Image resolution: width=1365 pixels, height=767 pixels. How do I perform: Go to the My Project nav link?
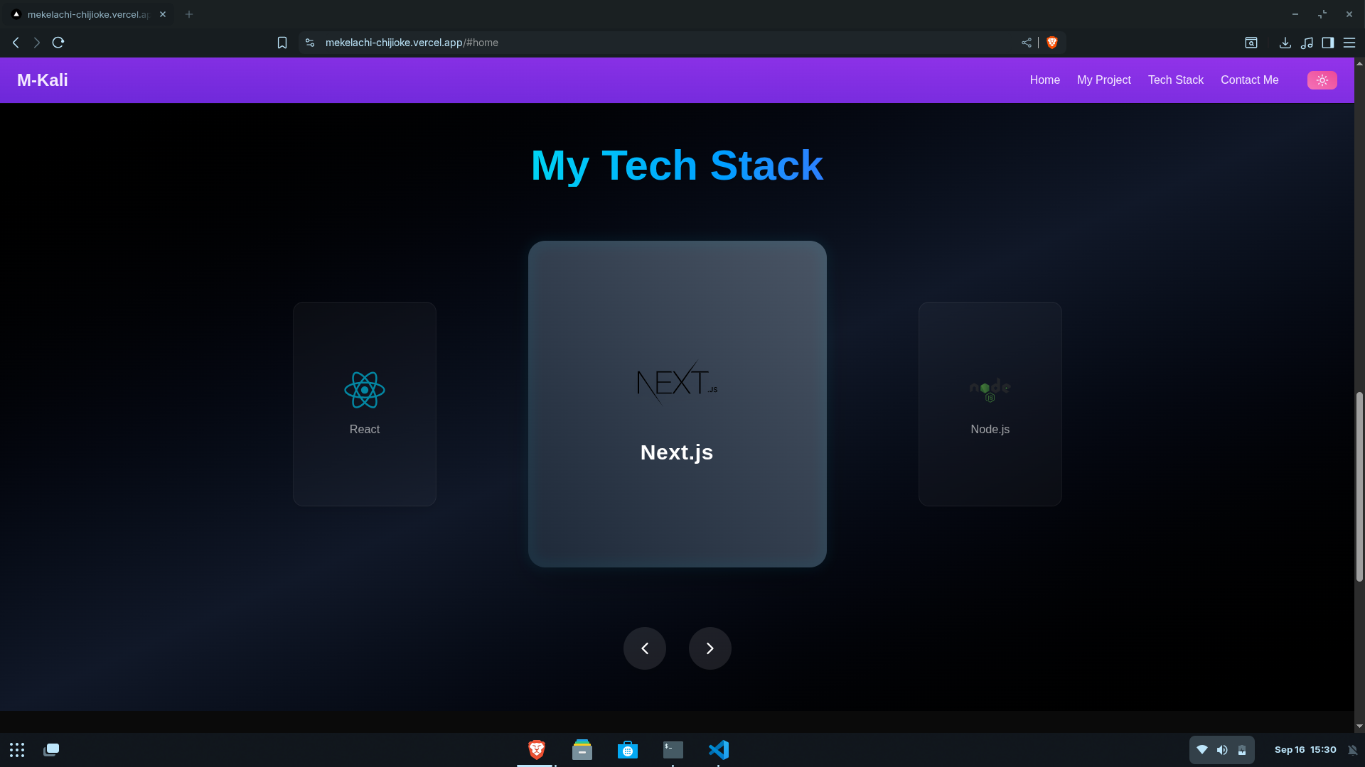pyautogui.click(x=1103, y=80)
